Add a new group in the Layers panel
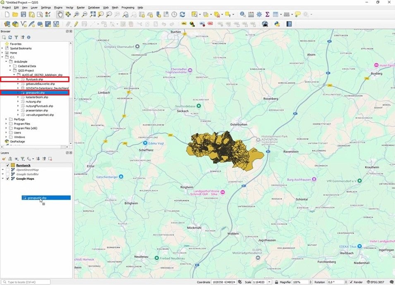395x285 pixels. pos(11,159)
